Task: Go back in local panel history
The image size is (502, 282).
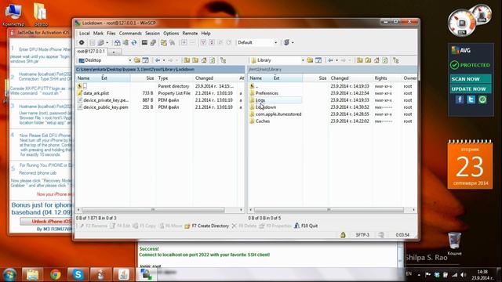Action: 158,60
